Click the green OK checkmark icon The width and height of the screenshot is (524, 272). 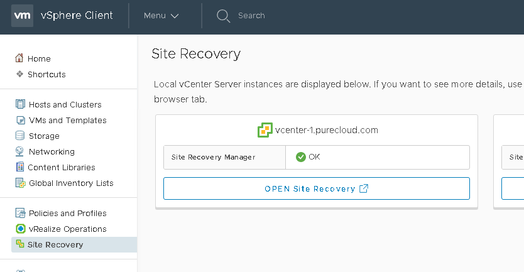point(301,157)
